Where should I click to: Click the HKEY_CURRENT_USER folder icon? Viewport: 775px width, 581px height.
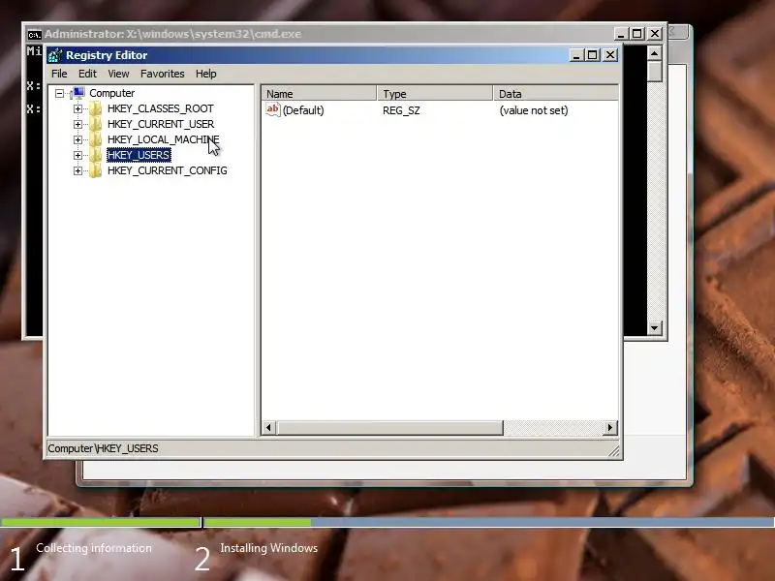pyautogui.click(x=95, y=124)
